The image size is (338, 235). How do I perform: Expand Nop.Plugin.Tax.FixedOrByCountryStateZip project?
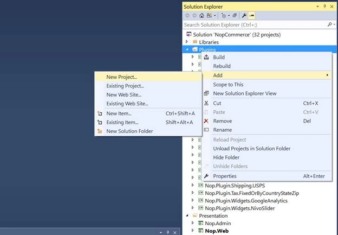pos(193,193)
